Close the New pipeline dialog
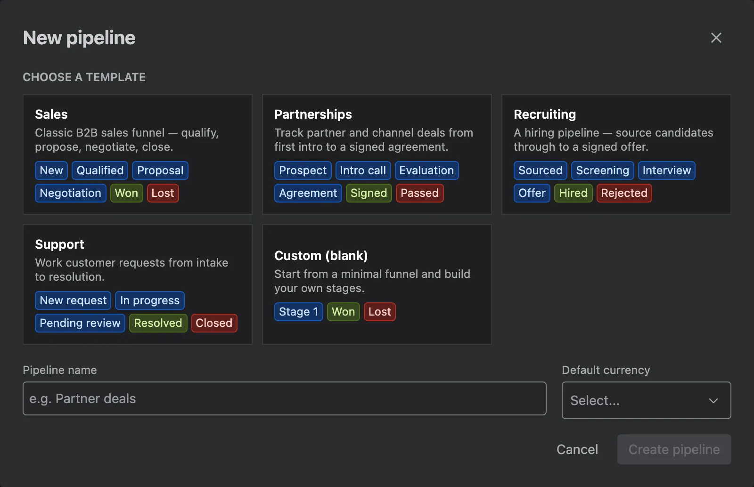The height and width of the screenshot is (487, 754). point(716,38)
